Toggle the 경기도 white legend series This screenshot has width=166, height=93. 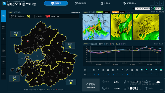pos(101,44)
